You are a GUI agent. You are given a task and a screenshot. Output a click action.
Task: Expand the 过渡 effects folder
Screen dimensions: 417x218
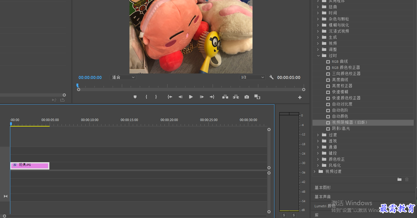click(318, 135)
